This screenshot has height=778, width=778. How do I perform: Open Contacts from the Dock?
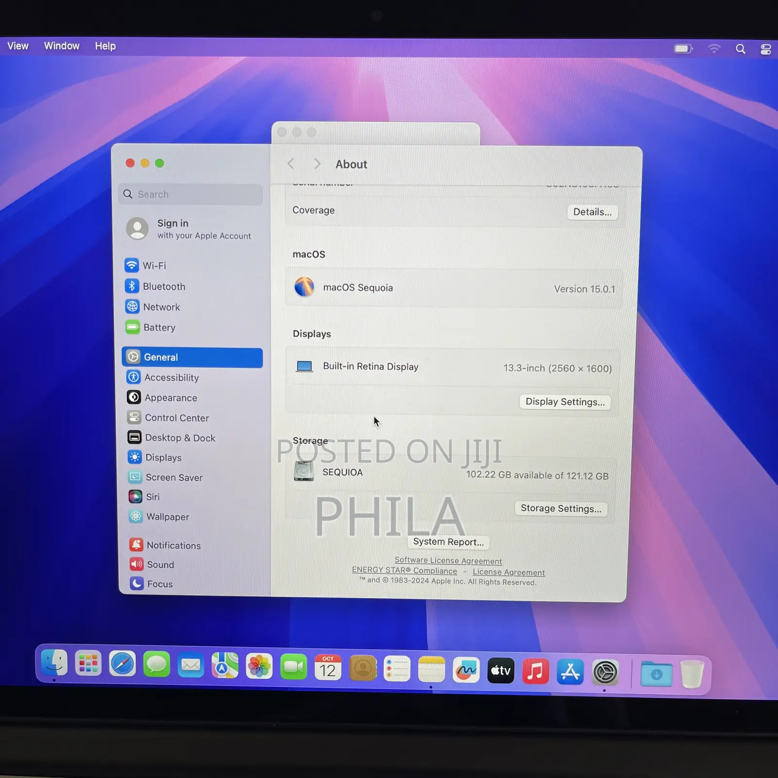point(363,668)
